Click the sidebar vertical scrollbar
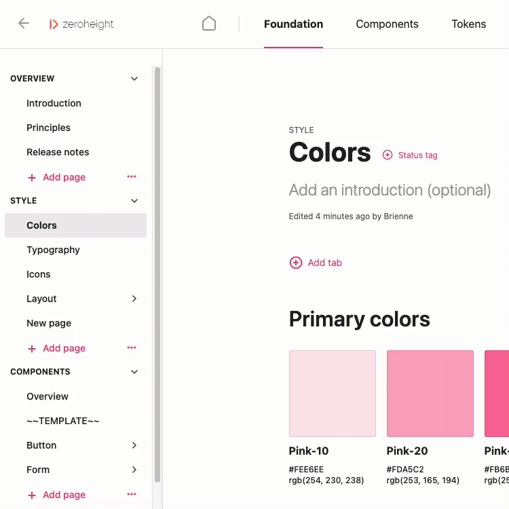Screen dimensions: 509x509 (x=157, y=275)
